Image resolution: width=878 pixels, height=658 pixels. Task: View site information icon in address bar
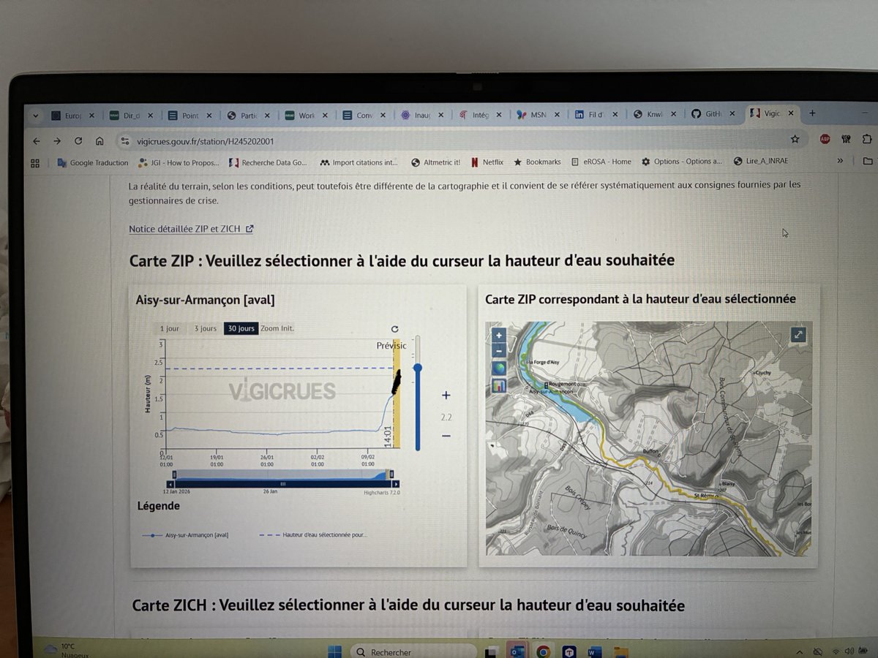pos(124,141)
